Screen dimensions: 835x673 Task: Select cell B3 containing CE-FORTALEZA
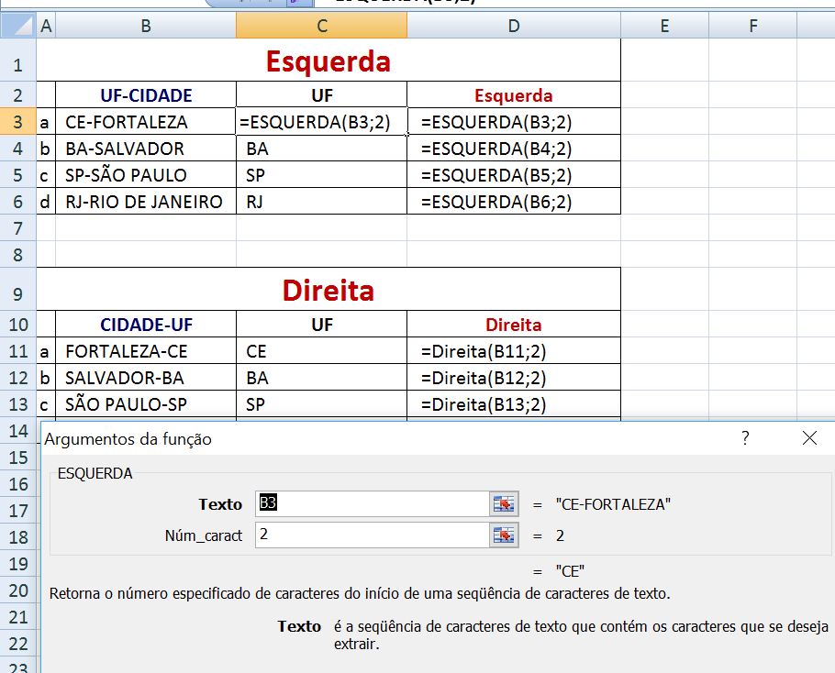[x=145, y=121]
